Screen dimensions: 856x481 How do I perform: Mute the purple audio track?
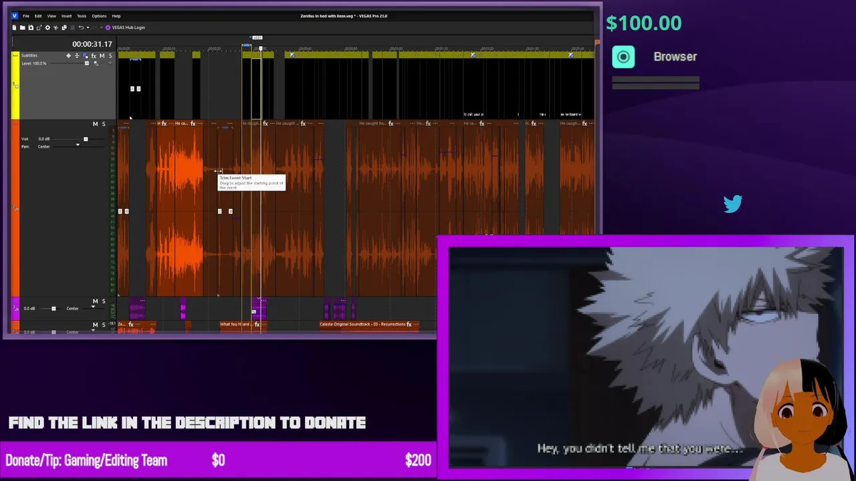tap(95, 301)
